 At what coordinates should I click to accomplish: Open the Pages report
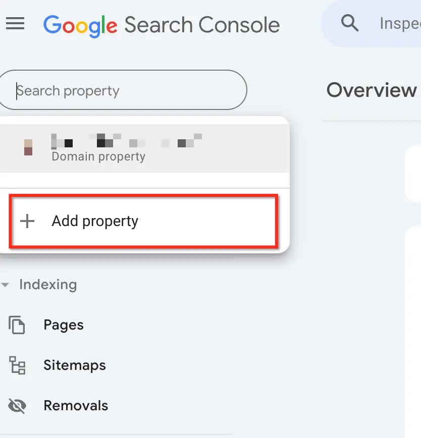(64, 325)
